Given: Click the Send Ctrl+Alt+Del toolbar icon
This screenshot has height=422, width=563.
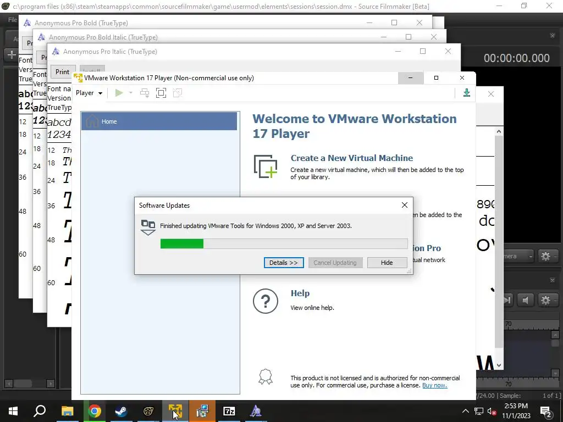Looking at the screenshot, I should (145, 93).
